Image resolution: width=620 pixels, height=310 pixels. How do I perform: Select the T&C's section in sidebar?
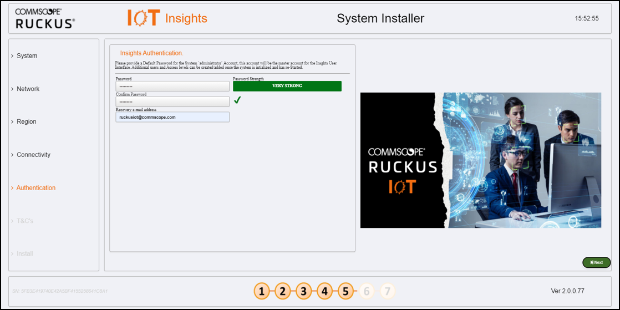pos(25,221)
